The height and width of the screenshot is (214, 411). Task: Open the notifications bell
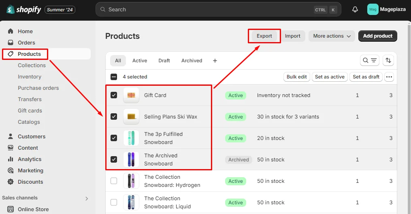tap(355, 9)
